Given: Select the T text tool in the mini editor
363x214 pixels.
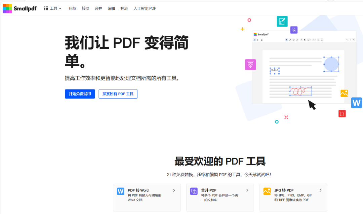Looking at the screenshot, I should (301, 40).
